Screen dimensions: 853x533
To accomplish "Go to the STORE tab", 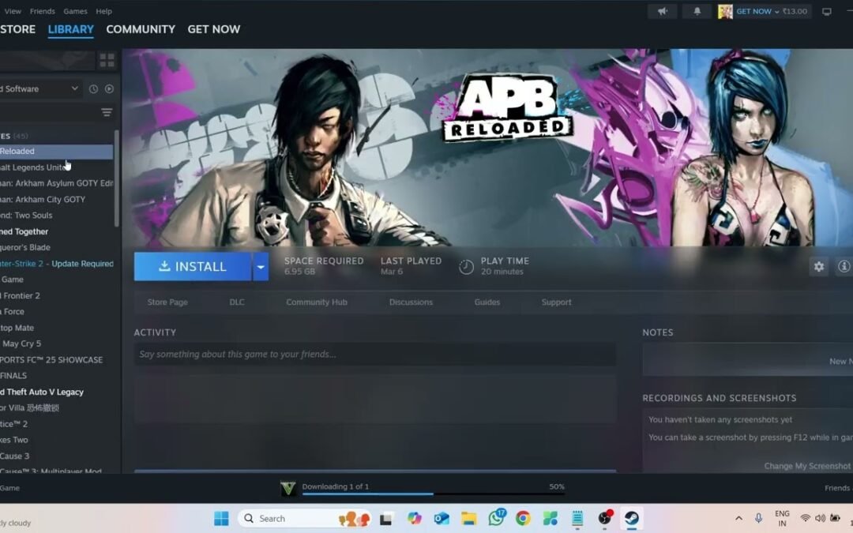I will 17,29.
